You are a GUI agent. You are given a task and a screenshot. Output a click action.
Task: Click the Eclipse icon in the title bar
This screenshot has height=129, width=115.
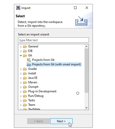tap(18, 8)
